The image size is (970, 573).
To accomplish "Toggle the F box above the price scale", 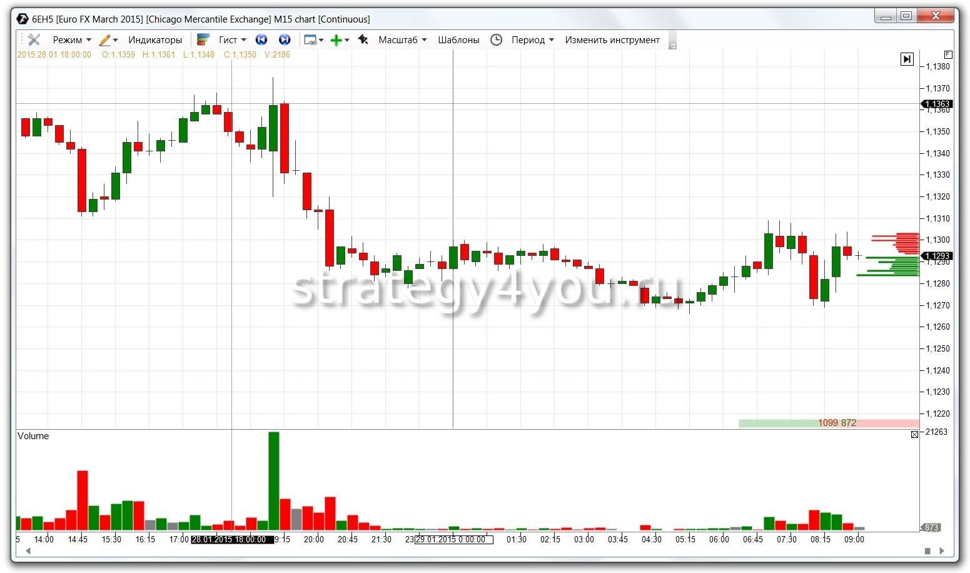I will pos(948,54).
